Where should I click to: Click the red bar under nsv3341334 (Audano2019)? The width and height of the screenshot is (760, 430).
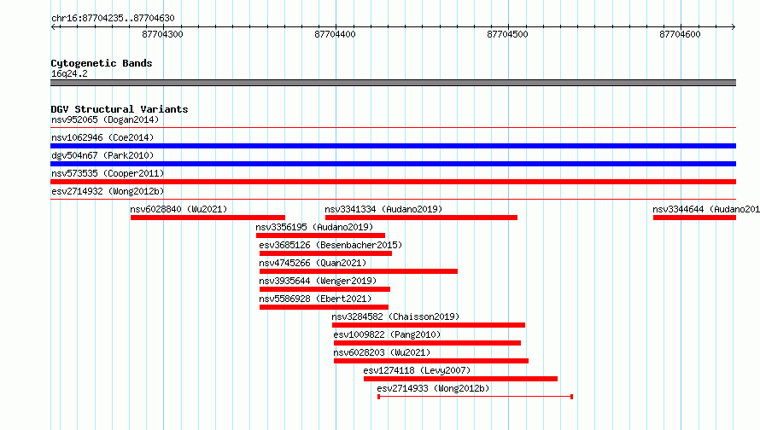421,218
